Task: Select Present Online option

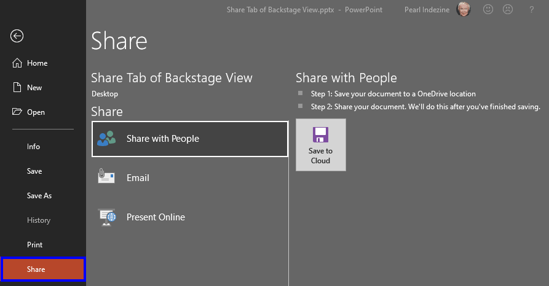Action: [190, 217]
